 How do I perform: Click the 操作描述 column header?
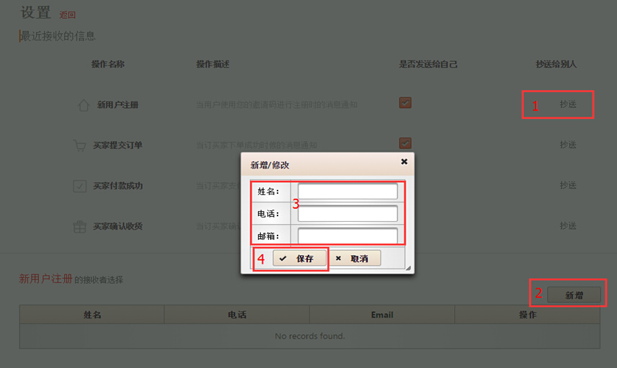tap(213, 64)
